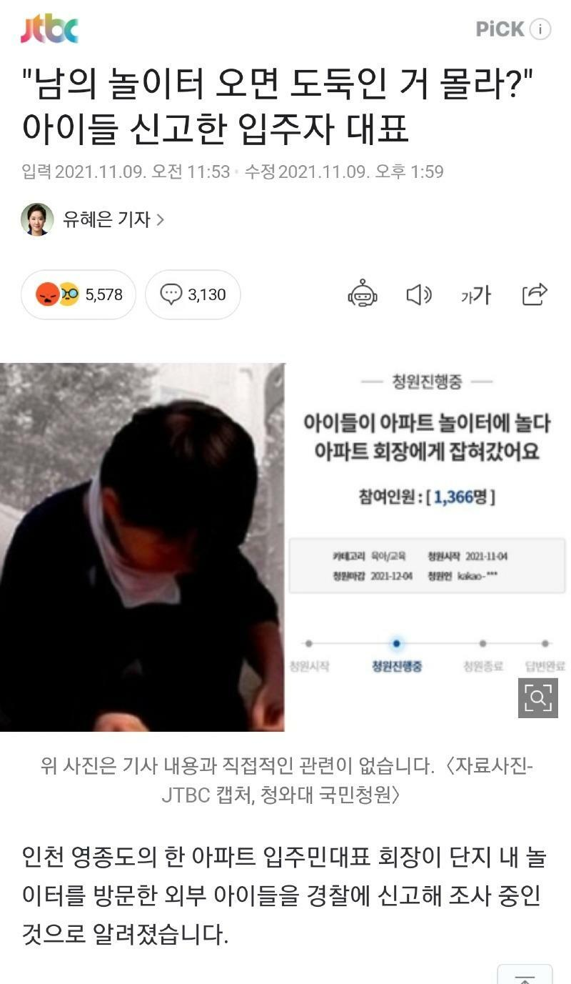
Task: View petition title 아이들이 아파트 놀이터에 놀다
Action: pyautogui.click(x=427, y=437)
